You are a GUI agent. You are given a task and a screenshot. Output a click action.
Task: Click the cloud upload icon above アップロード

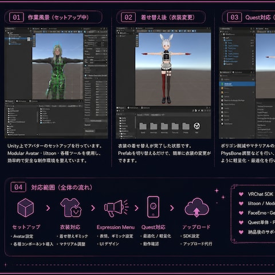[x=197, y=208]
